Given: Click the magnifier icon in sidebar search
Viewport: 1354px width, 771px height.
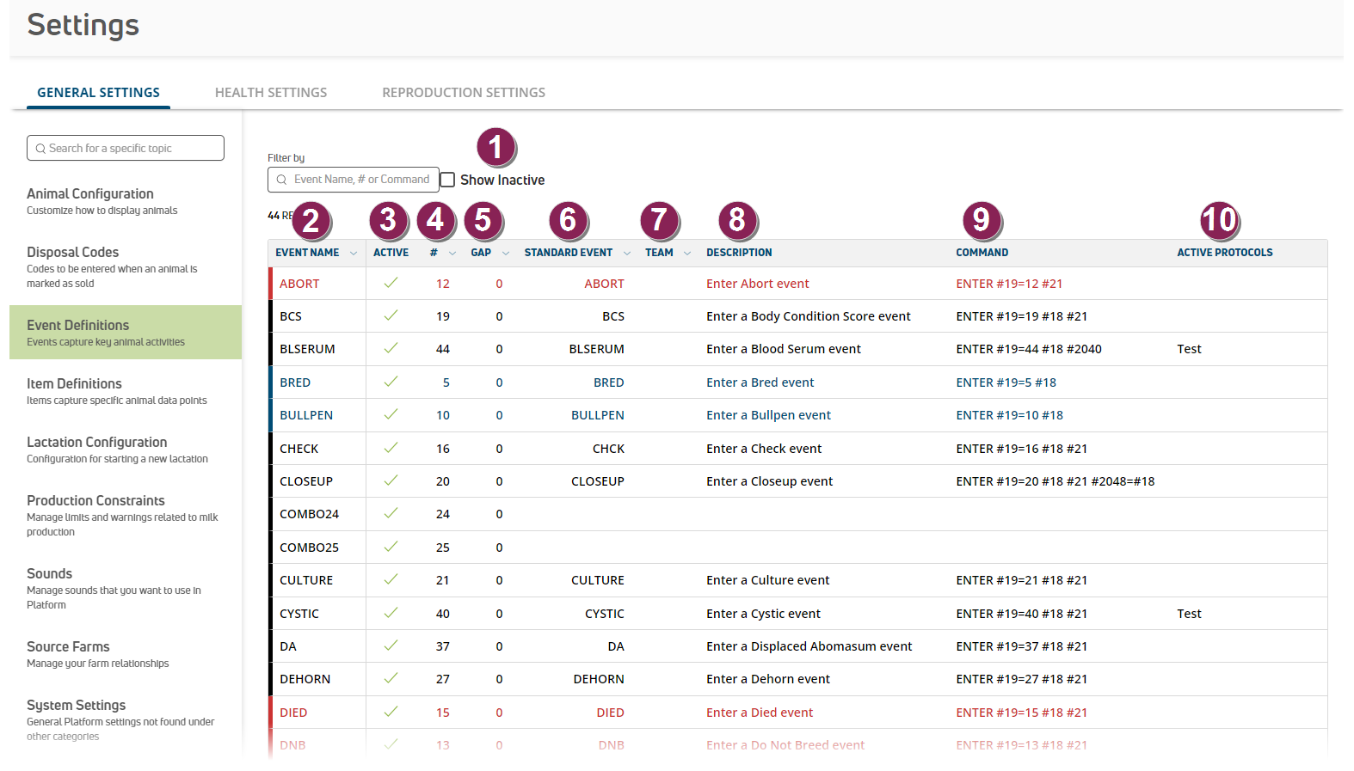Looking at the screenshot, I should point(40,149).
